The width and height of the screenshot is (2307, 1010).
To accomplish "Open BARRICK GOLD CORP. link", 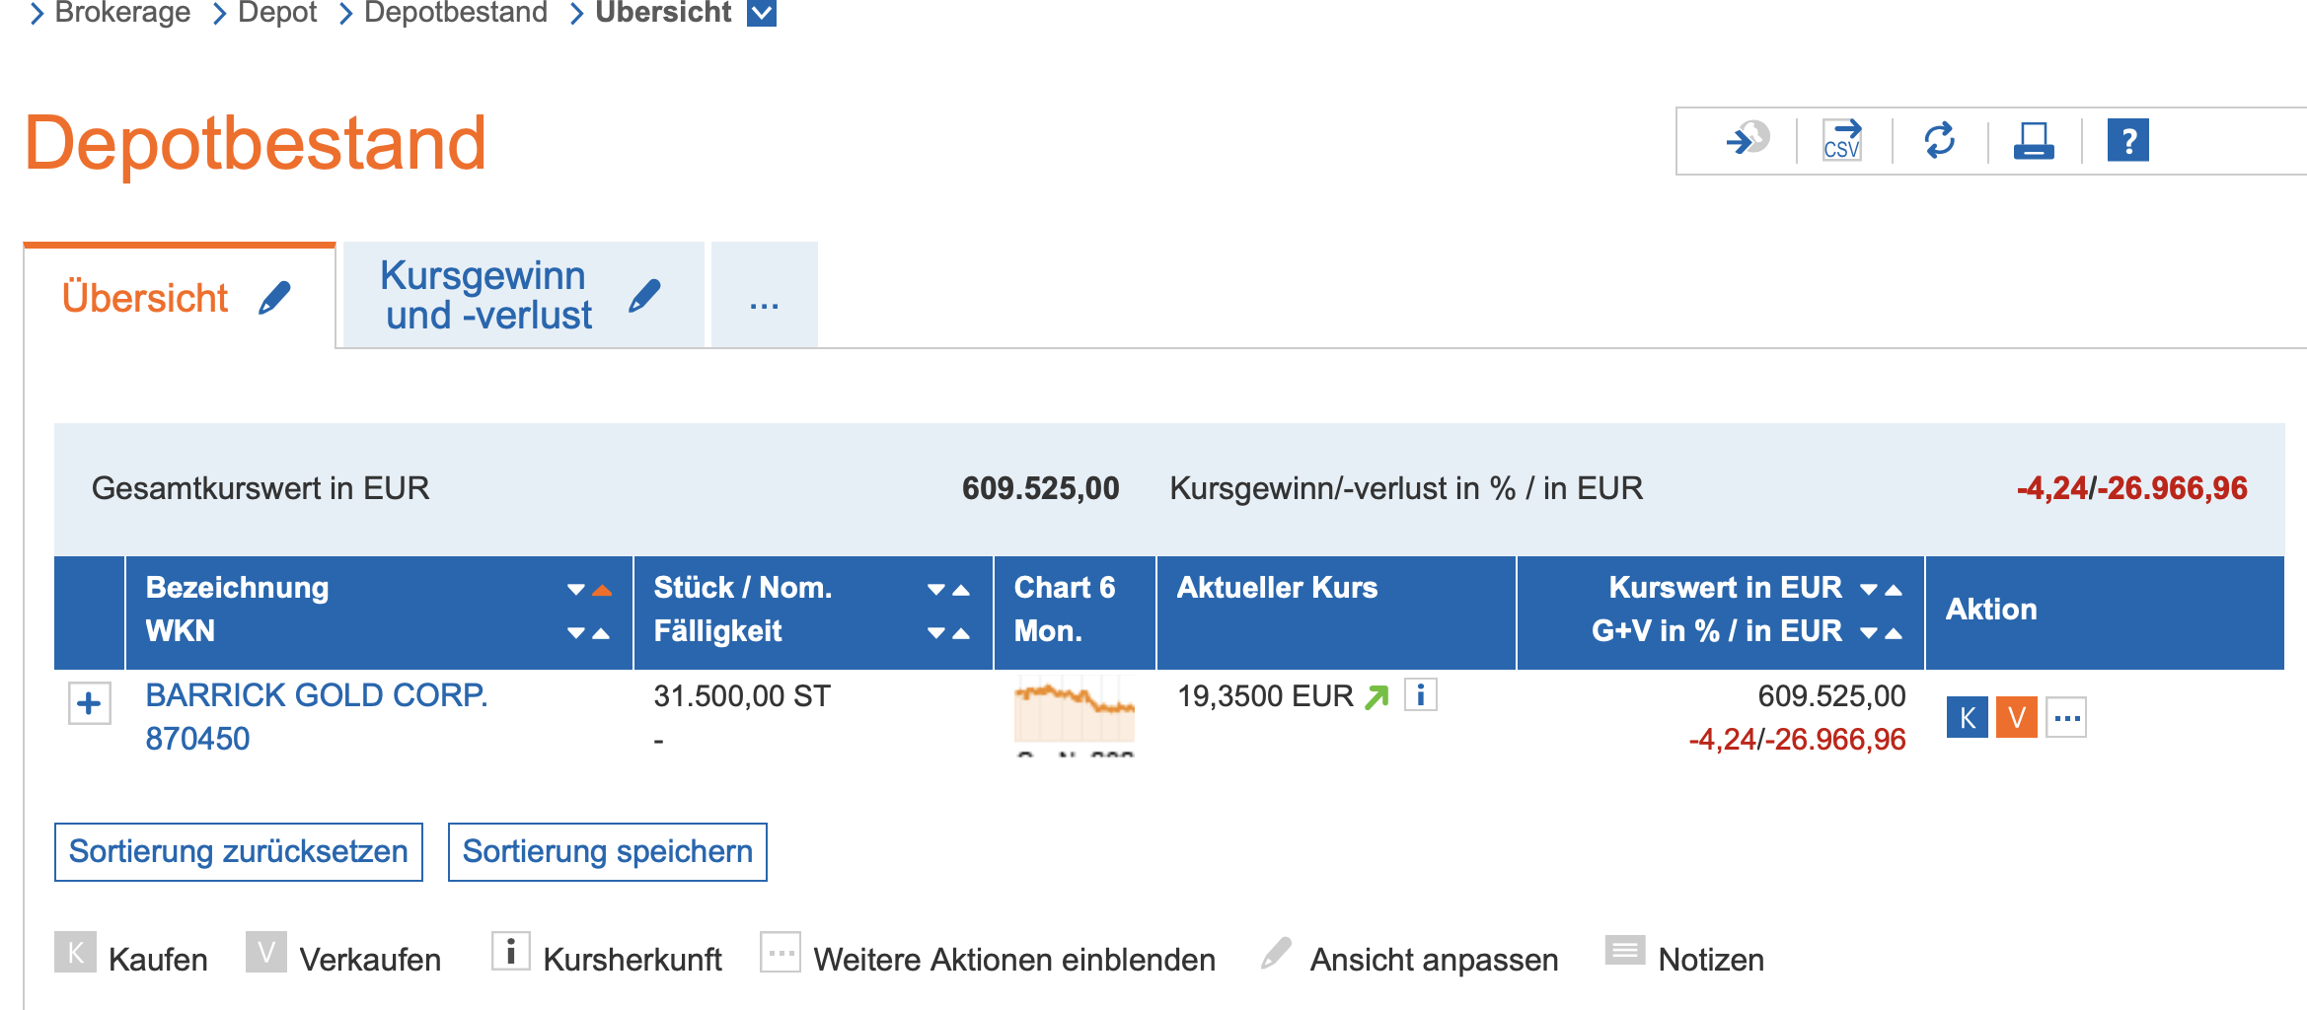I will 316,695.
